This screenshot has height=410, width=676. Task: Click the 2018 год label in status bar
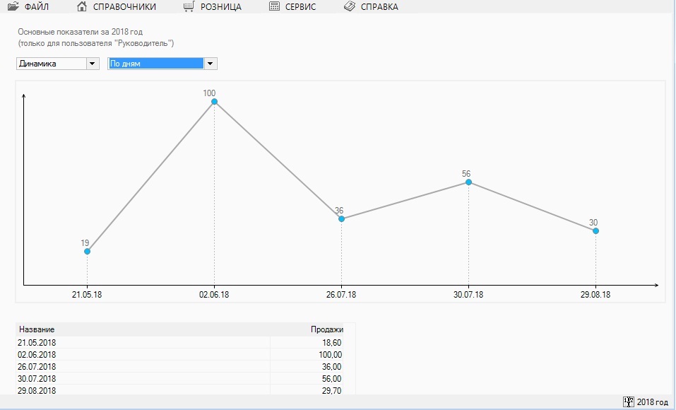click(x=652, y=402)
